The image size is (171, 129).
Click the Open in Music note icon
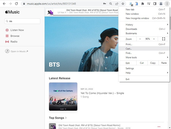pyautogui.click(x=7, y=51)
